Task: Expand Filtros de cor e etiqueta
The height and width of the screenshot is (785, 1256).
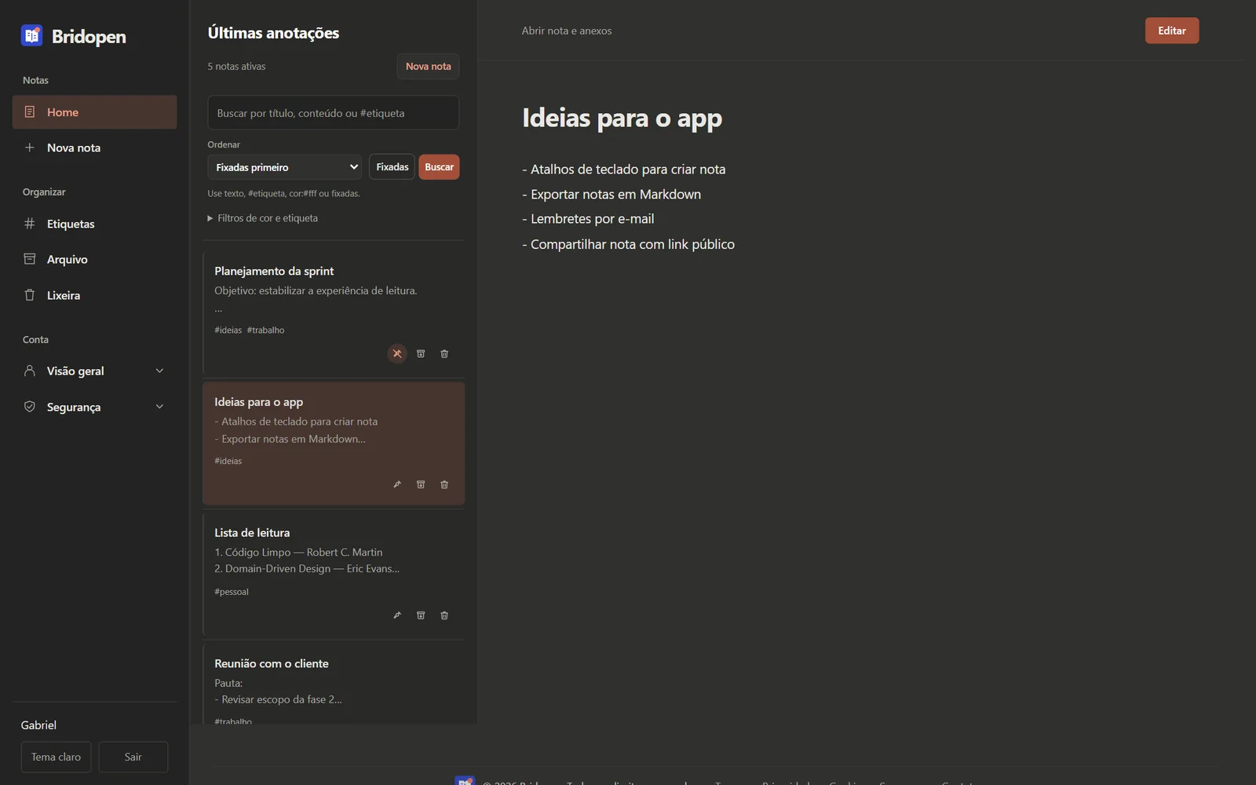Action: 263,218
